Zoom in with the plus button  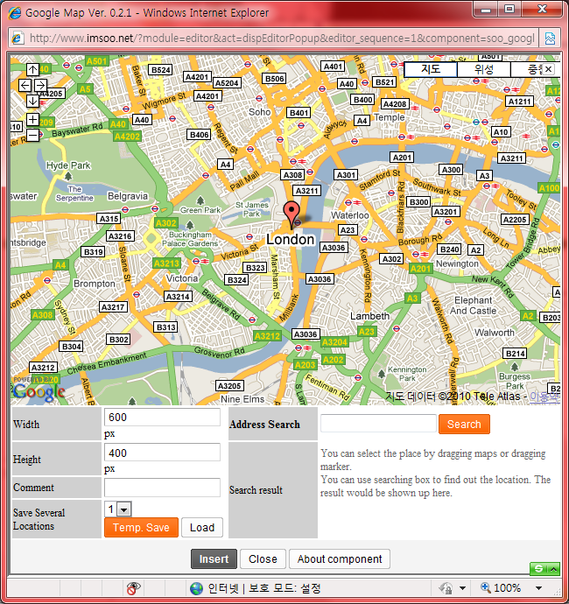coord(32,119)
